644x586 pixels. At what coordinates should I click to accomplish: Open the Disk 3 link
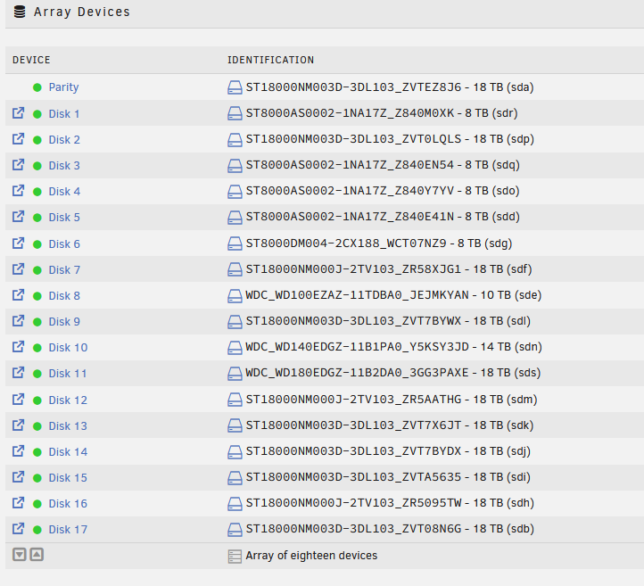64,166
